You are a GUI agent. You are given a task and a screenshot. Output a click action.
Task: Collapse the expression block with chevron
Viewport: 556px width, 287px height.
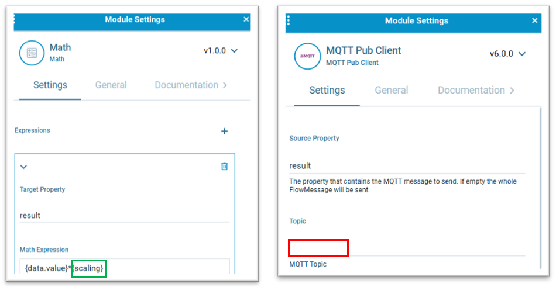pyautogui.click(x=23, y=167)
